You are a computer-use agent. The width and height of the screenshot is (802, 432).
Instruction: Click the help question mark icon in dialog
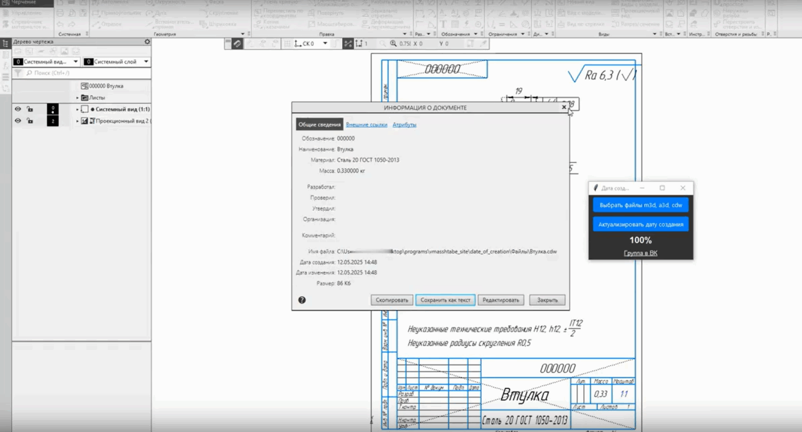(302, 300)
